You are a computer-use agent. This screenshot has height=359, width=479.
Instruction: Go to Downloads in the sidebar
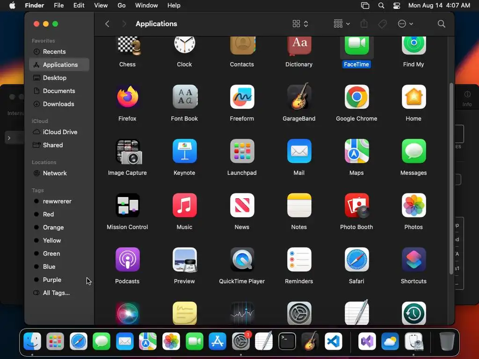click(x=59, y=104)
